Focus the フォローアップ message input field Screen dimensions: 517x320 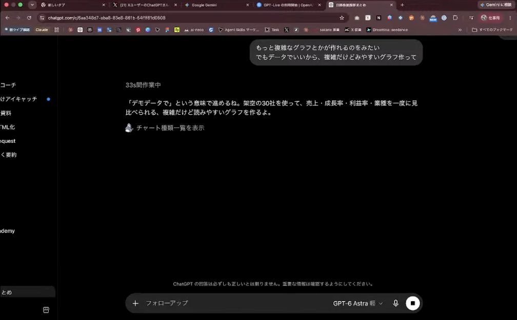[x=237, y=303]
